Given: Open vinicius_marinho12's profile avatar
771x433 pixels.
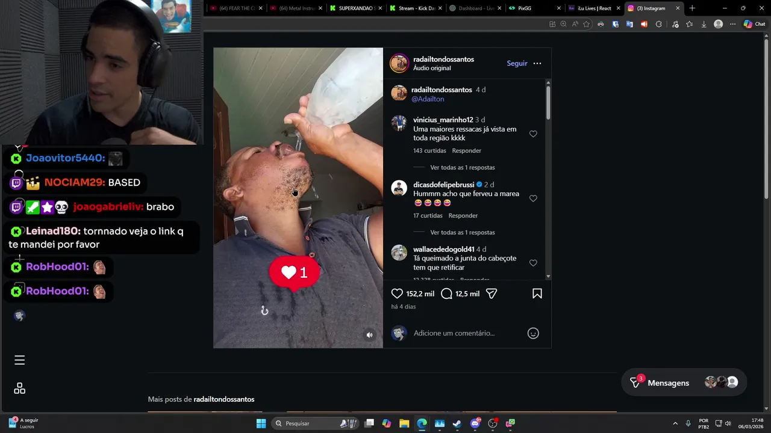Looking at the screenshot, I should [x=399, y=123].
